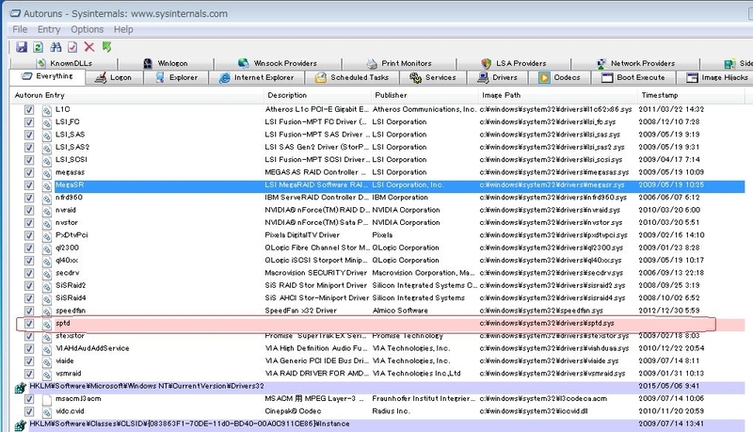Switch to the Print Monitors tab
Image resolution: width=753 pixels, height=432 pixels.
coord(399,63)
